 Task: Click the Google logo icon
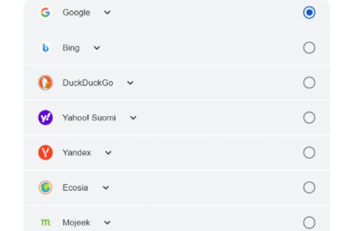46,13
